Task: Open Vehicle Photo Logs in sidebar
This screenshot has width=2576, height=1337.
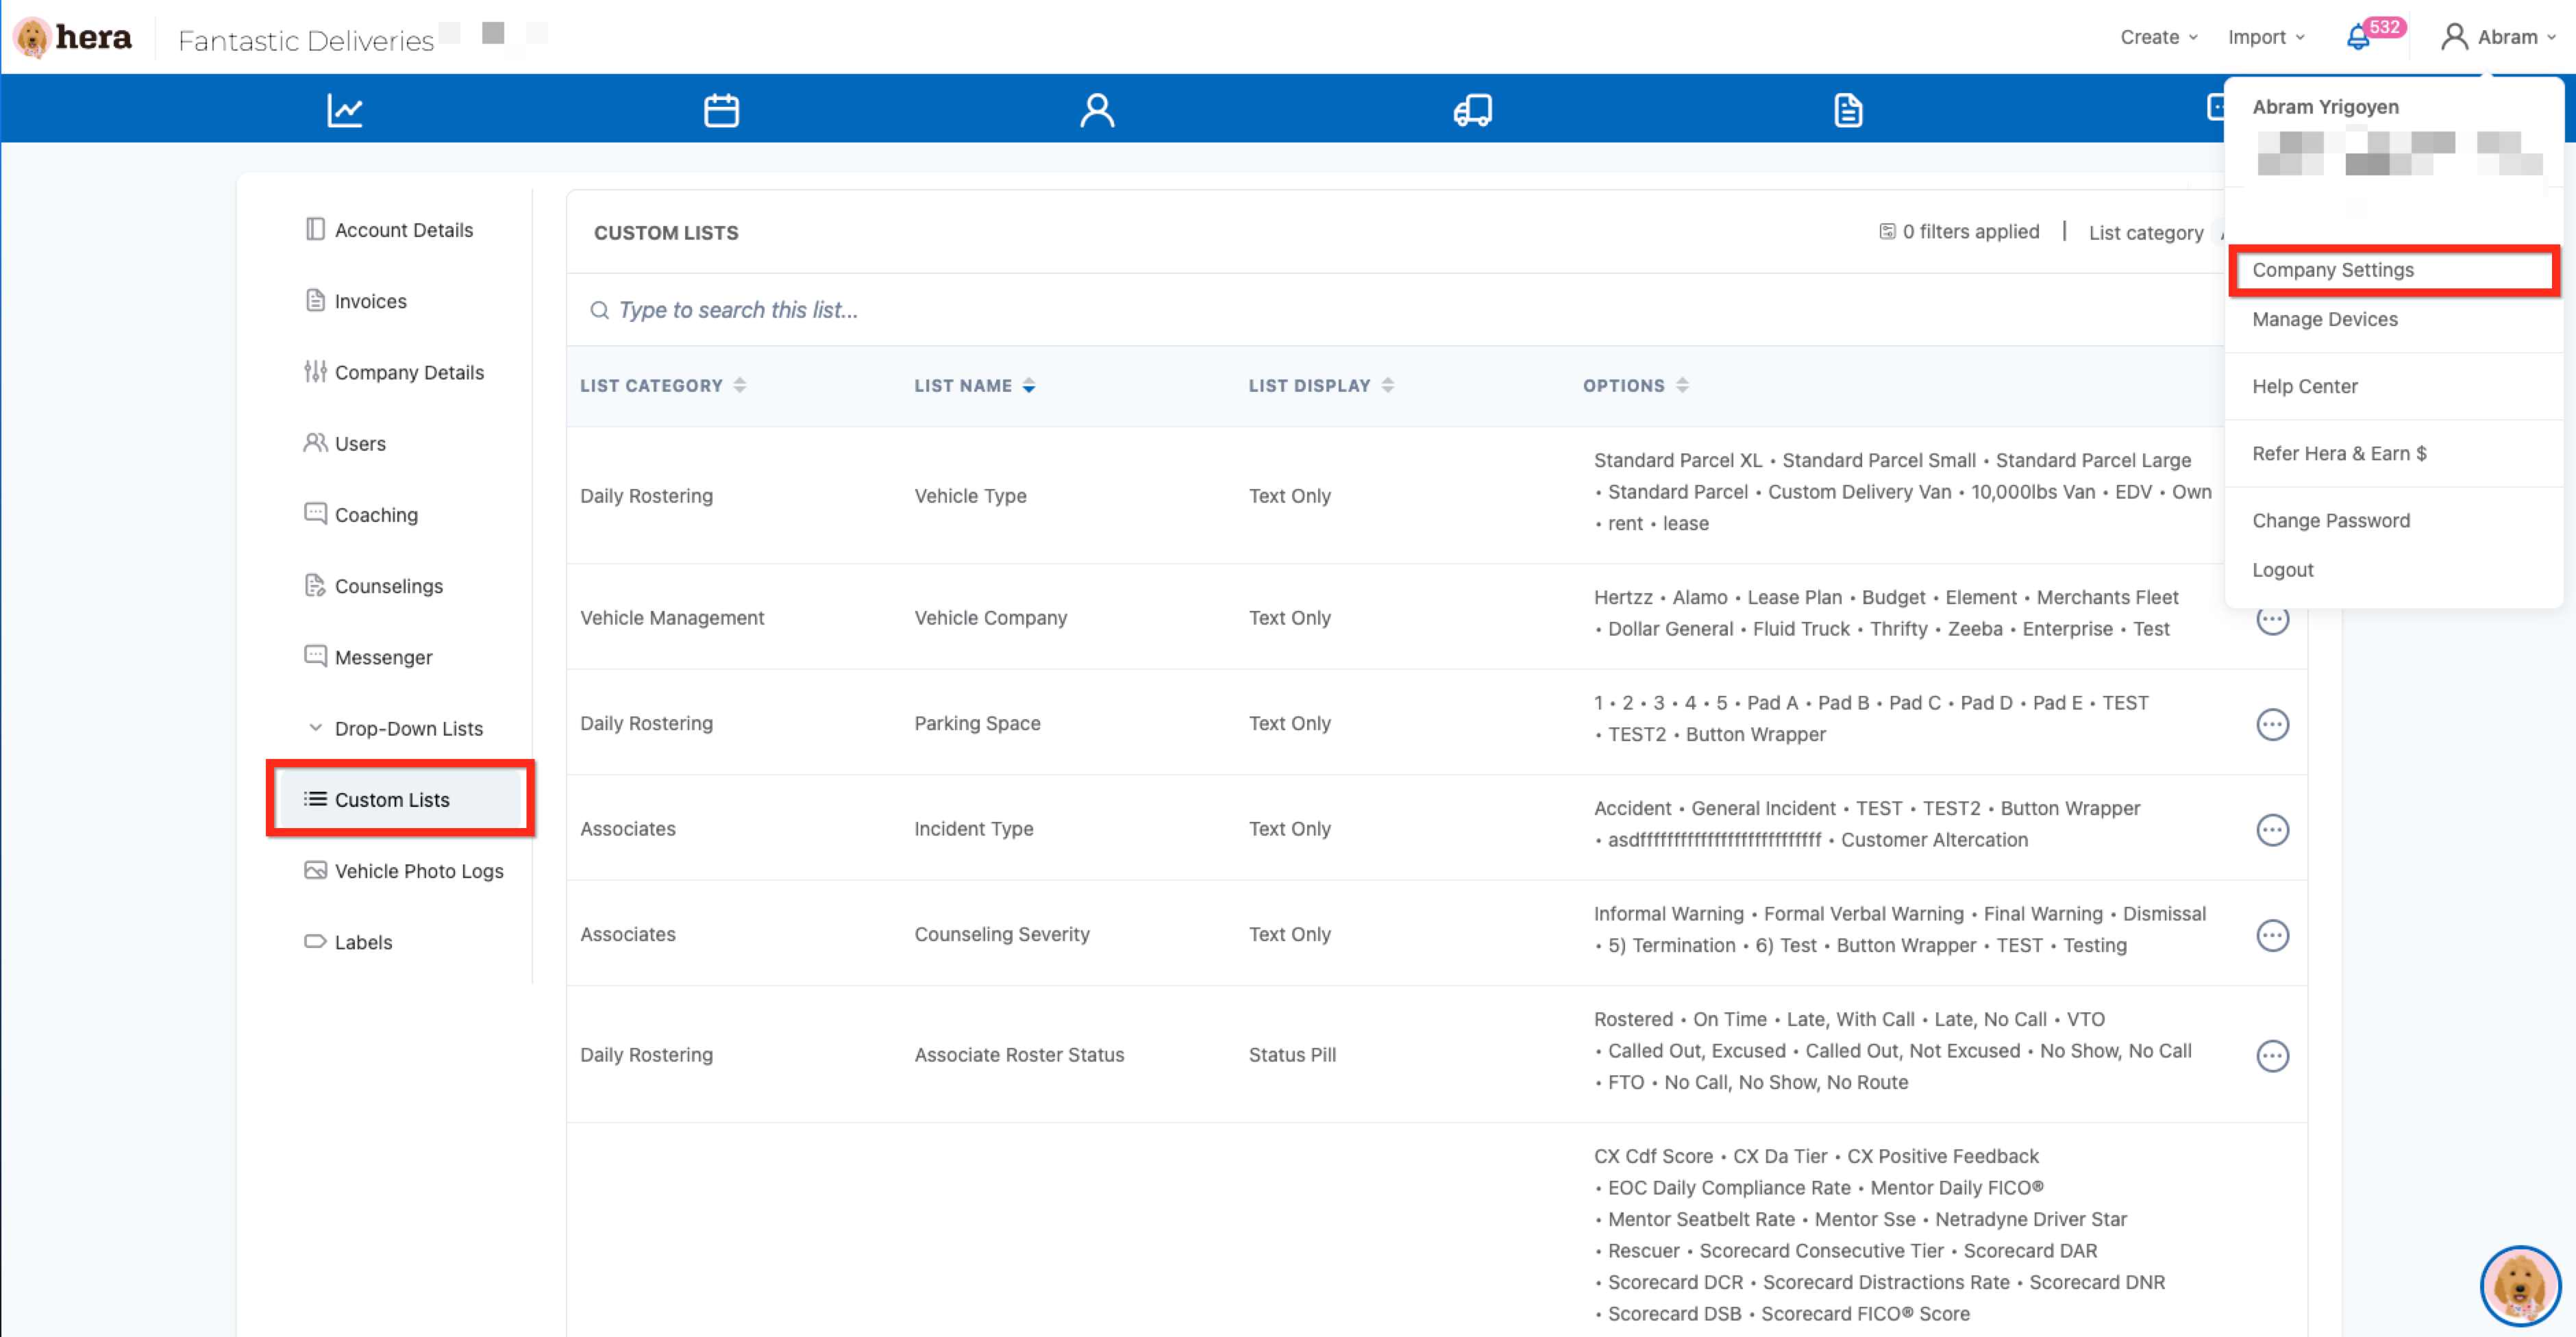Action: click(418, 870)
